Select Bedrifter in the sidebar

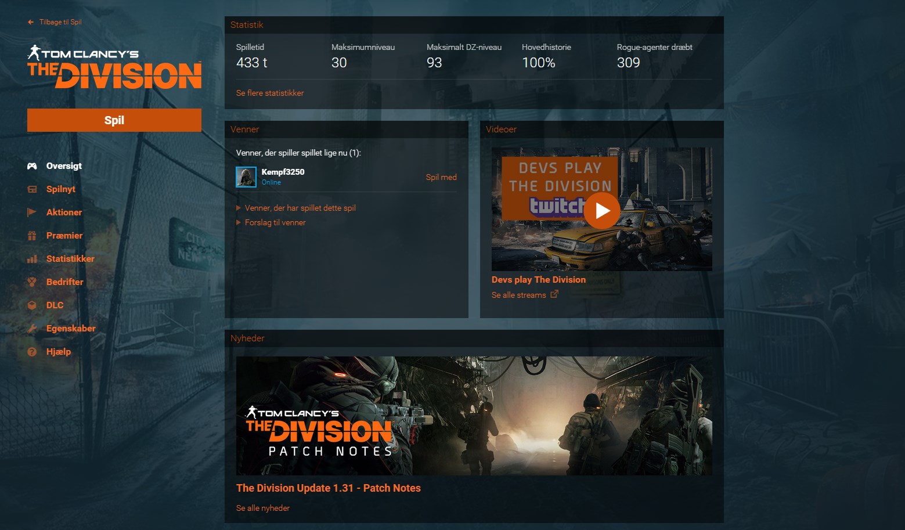click(65, 282)
